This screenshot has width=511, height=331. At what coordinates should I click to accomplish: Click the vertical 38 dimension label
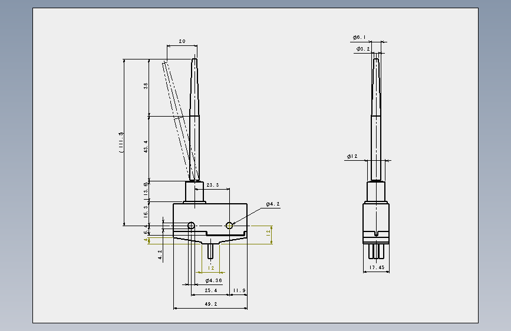[x=146, y=85]
